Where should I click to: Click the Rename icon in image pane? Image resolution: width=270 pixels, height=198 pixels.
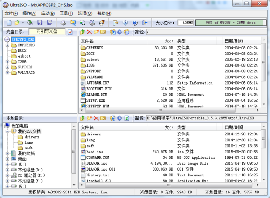103,32
